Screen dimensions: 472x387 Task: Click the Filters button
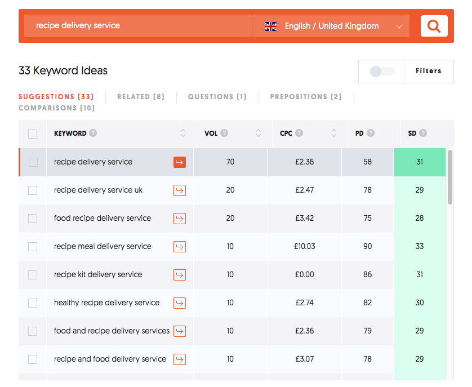pos(429,71)
